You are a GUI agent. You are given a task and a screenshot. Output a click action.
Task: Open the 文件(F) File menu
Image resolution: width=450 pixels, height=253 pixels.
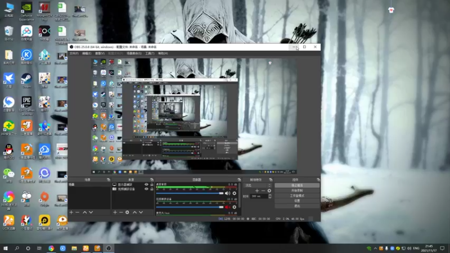[74, 53]
